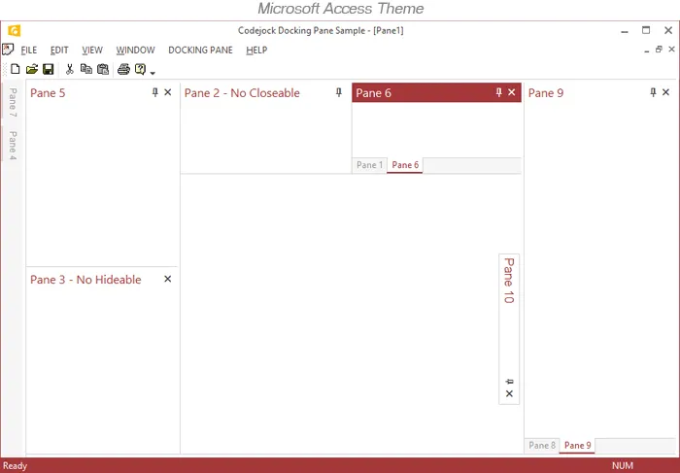This screenshot has height=473, width=680.
Task: Open the EDIT menu
Action: pos(59,51)
